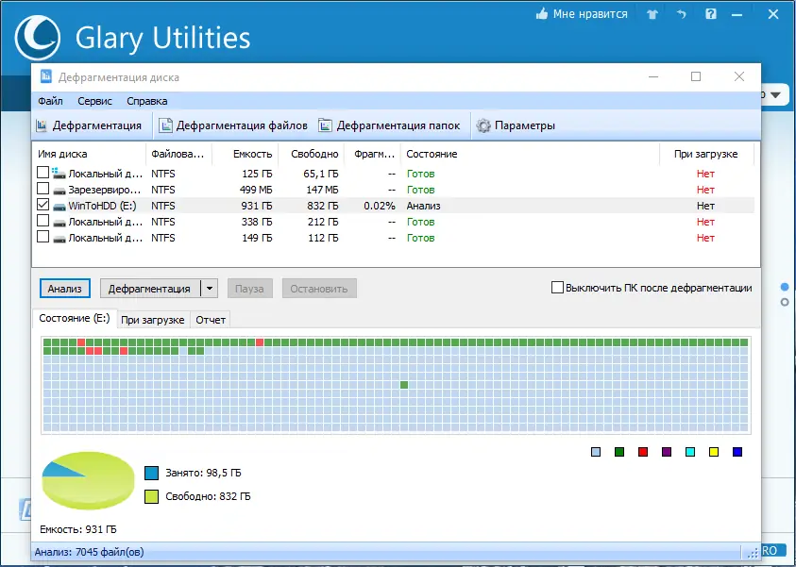This screenshot has height=567, width=796.
Task: Open the Файл menu
Action: pos(50,101)
